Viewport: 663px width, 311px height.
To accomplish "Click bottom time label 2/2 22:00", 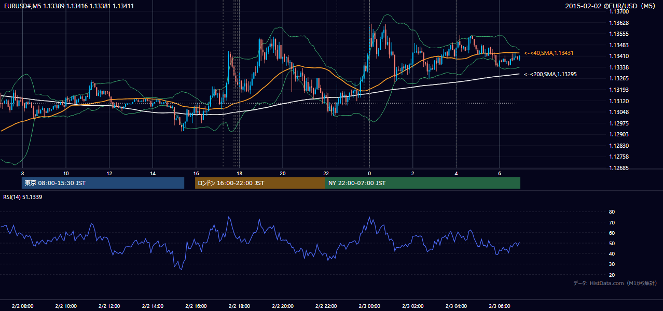I will coord(326,306).
